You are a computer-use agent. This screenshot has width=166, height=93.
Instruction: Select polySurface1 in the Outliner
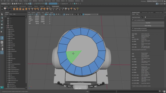(x=12, y=84)
